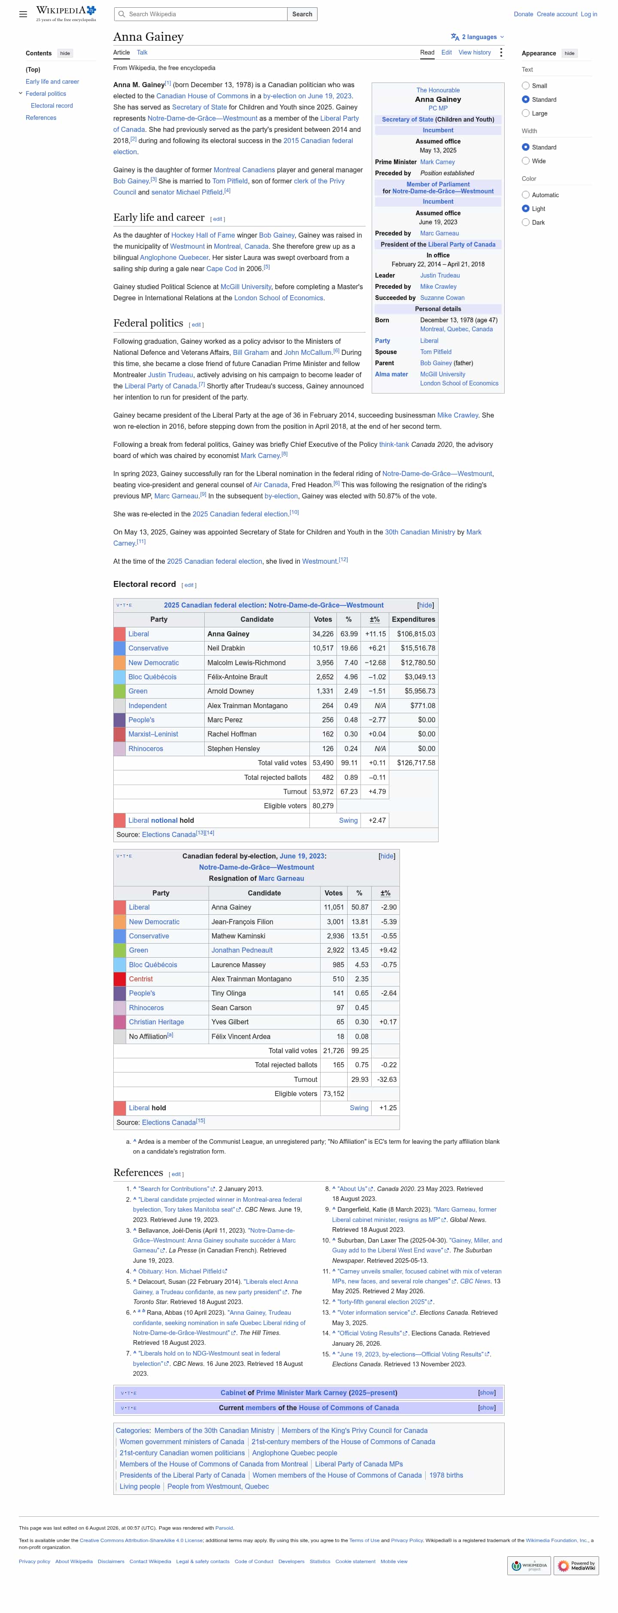Open the 1978 births category
Screen dimensions: 618x1613
point(446,1475)
